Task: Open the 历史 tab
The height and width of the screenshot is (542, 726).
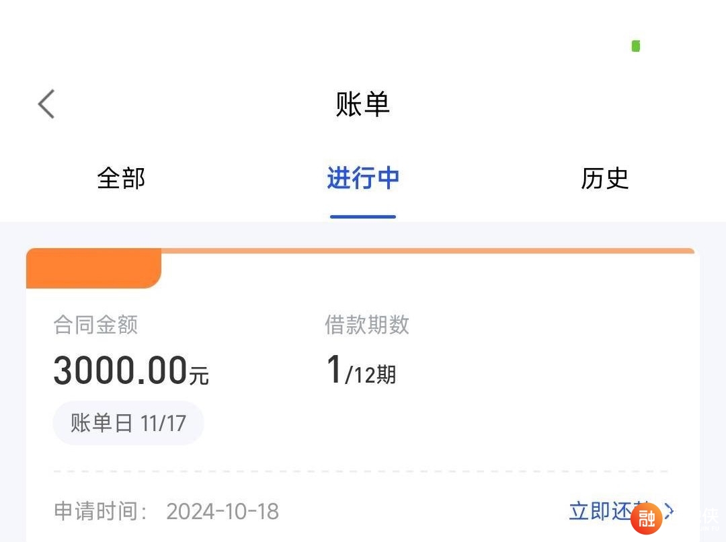Action: pos(605,178)
